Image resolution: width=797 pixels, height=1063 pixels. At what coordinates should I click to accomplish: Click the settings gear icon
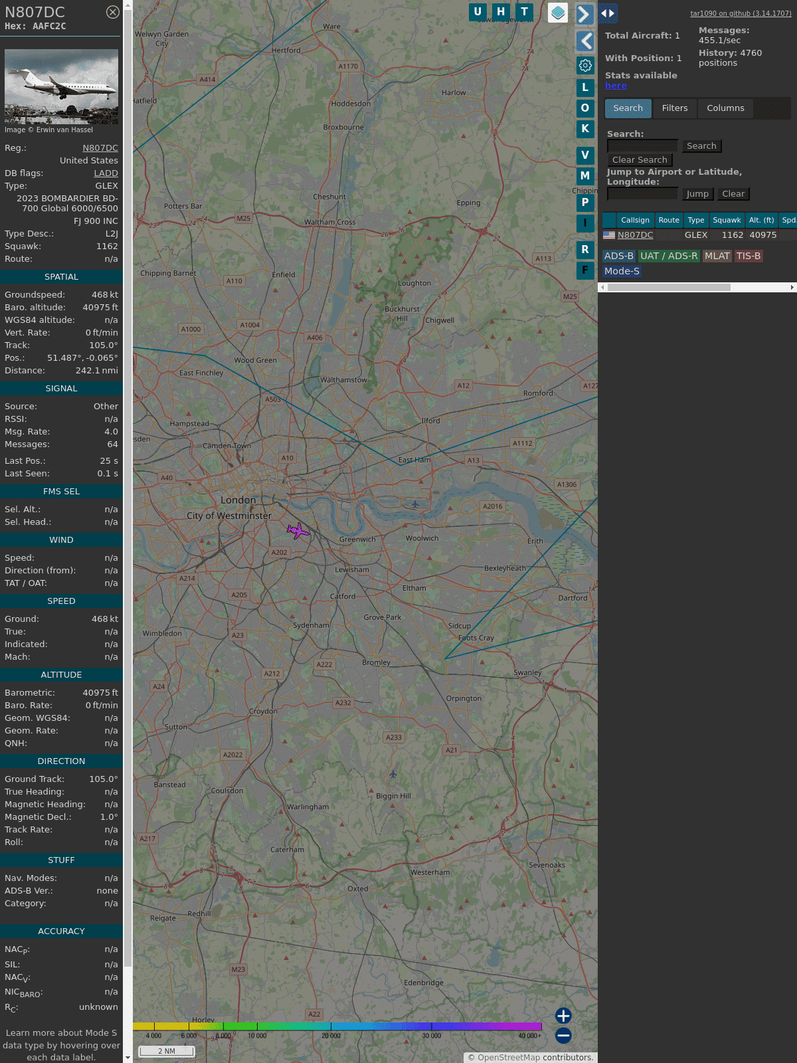click(x=585, y=65)
